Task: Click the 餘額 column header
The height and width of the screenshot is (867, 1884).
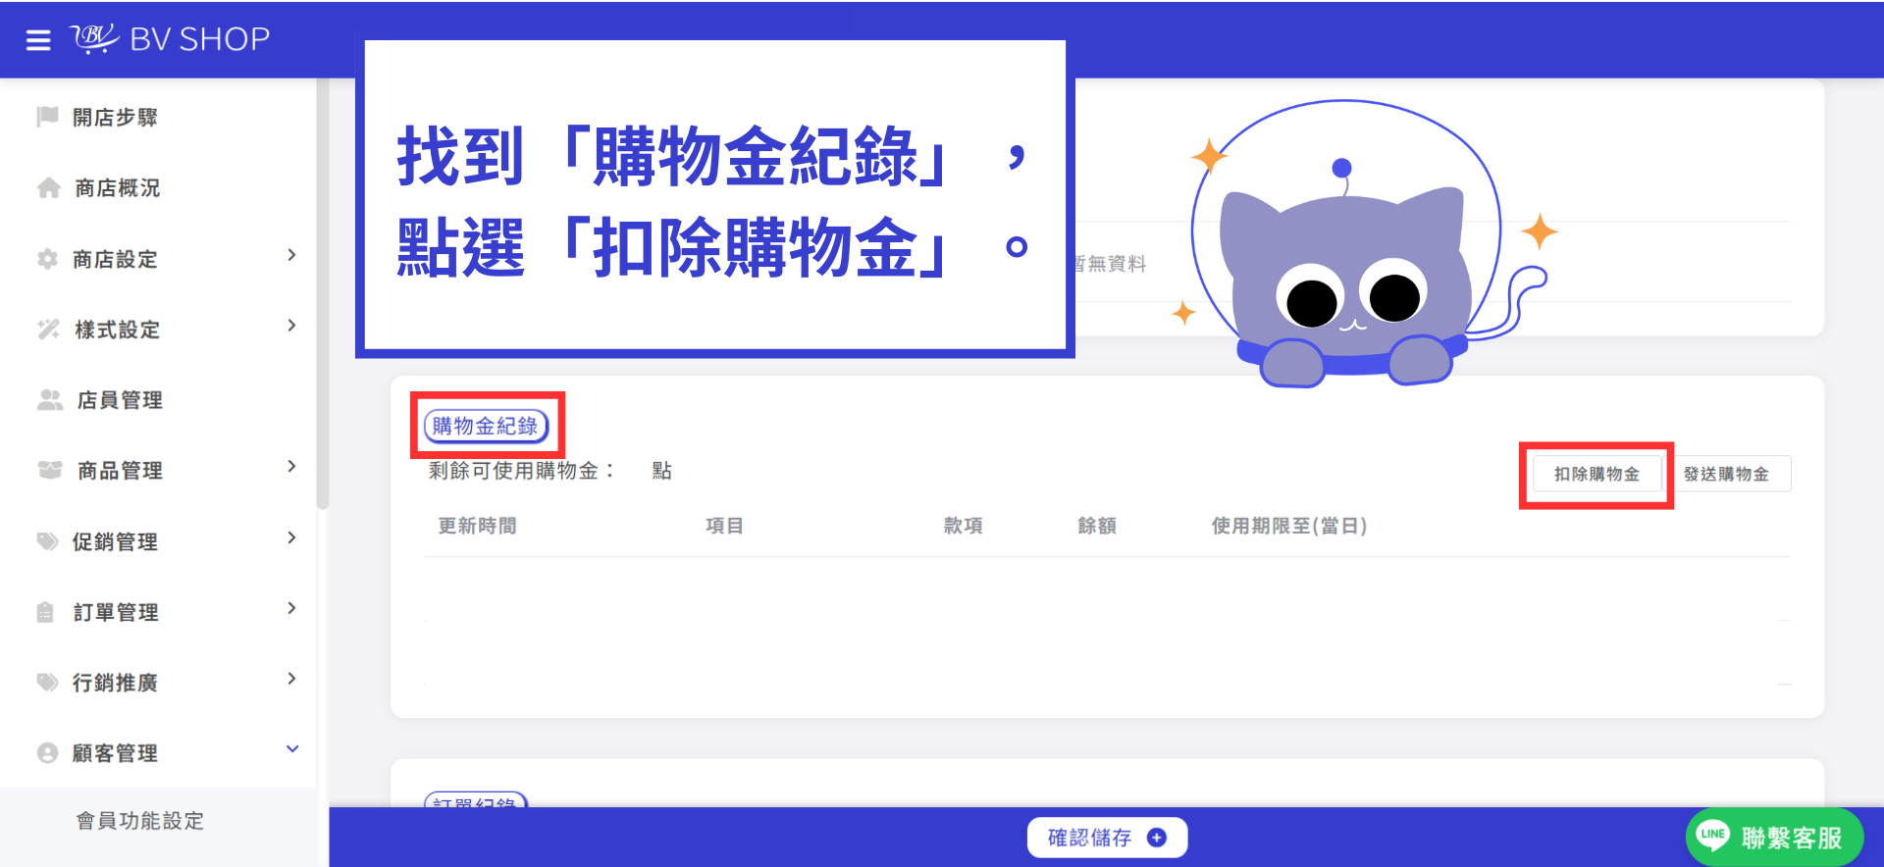Action: (x=1096, y=526)
